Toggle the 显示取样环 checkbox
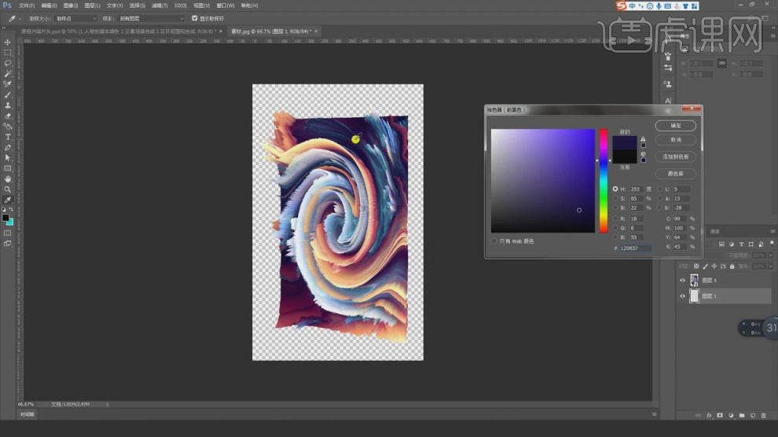This screenshot has width=778, height=437. click(x=195, y=18)
